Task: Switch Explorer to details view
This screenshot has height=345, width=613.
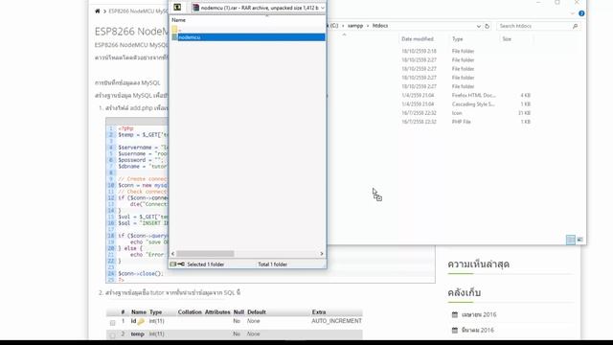Action: click(x=571, y=240)
